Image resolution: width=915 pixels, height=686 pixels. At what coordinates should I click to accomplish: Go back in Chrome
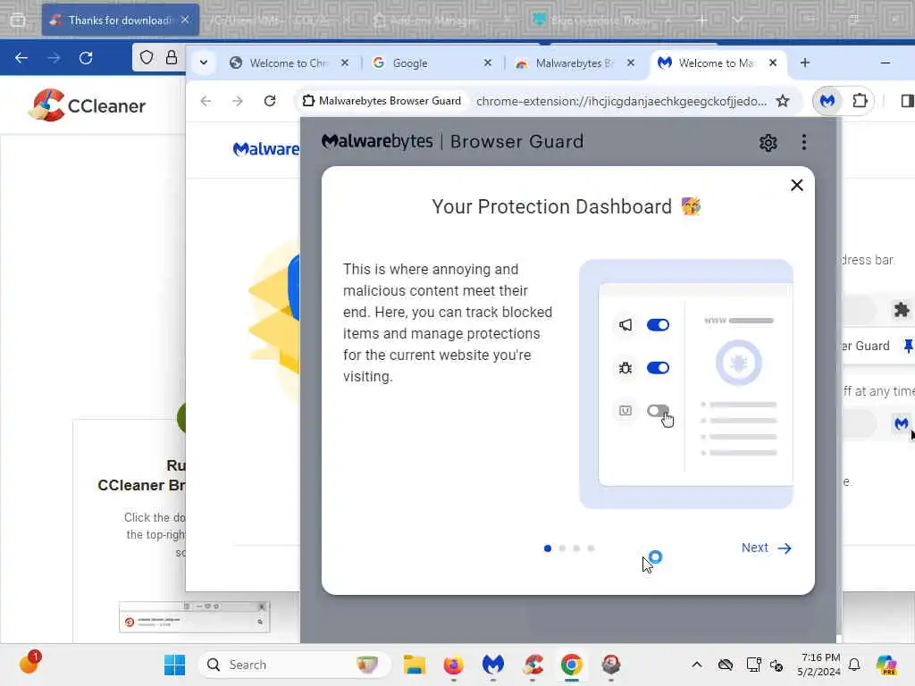click(x=206, y=101)
